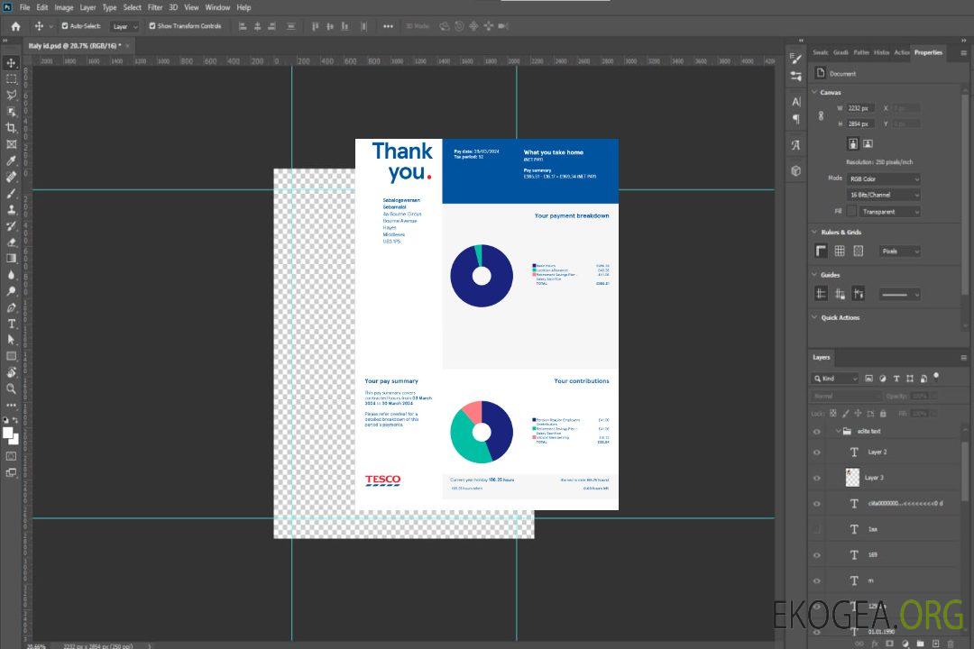This screenshot has width=974, height=649.
Task: Click the Layer 3 thumbnail
Action: pos(853,478)
